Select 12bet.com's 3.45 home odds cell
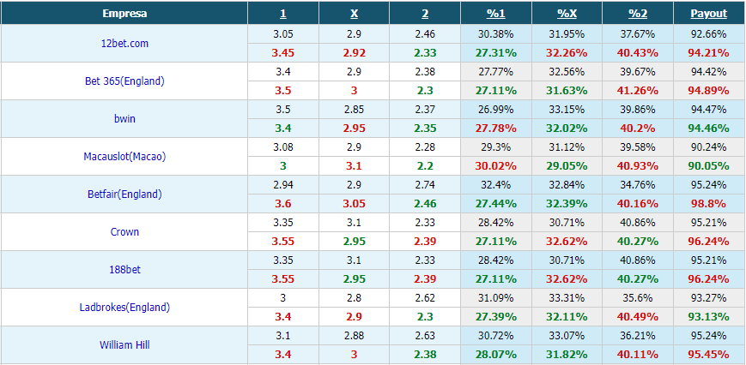The width and height of the screenshot is (746, 365). pos(283,52)
